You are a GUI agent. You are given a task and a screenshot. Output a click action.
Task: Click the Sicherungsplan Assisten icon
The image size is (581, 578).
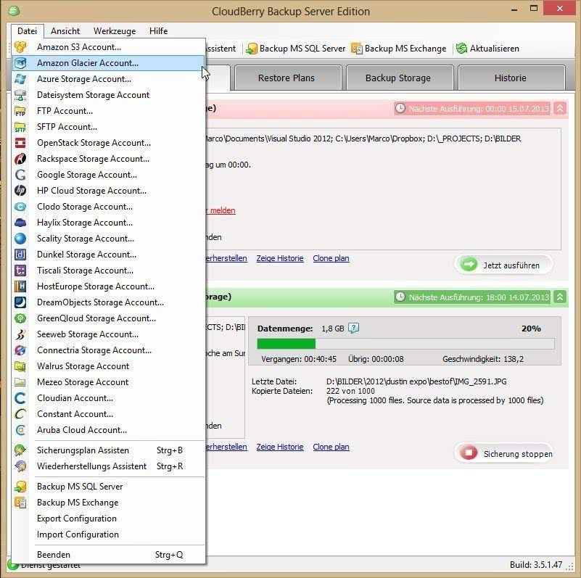(20, 450)
